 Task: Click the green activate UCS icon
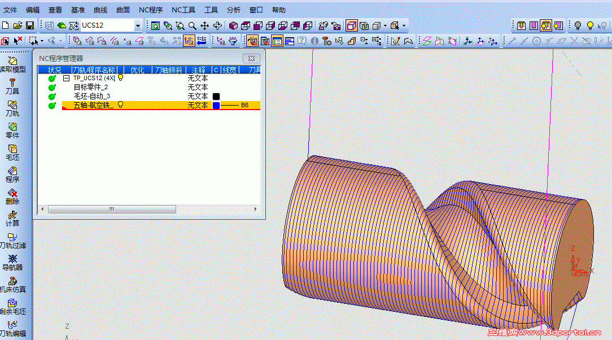[62, 25]
